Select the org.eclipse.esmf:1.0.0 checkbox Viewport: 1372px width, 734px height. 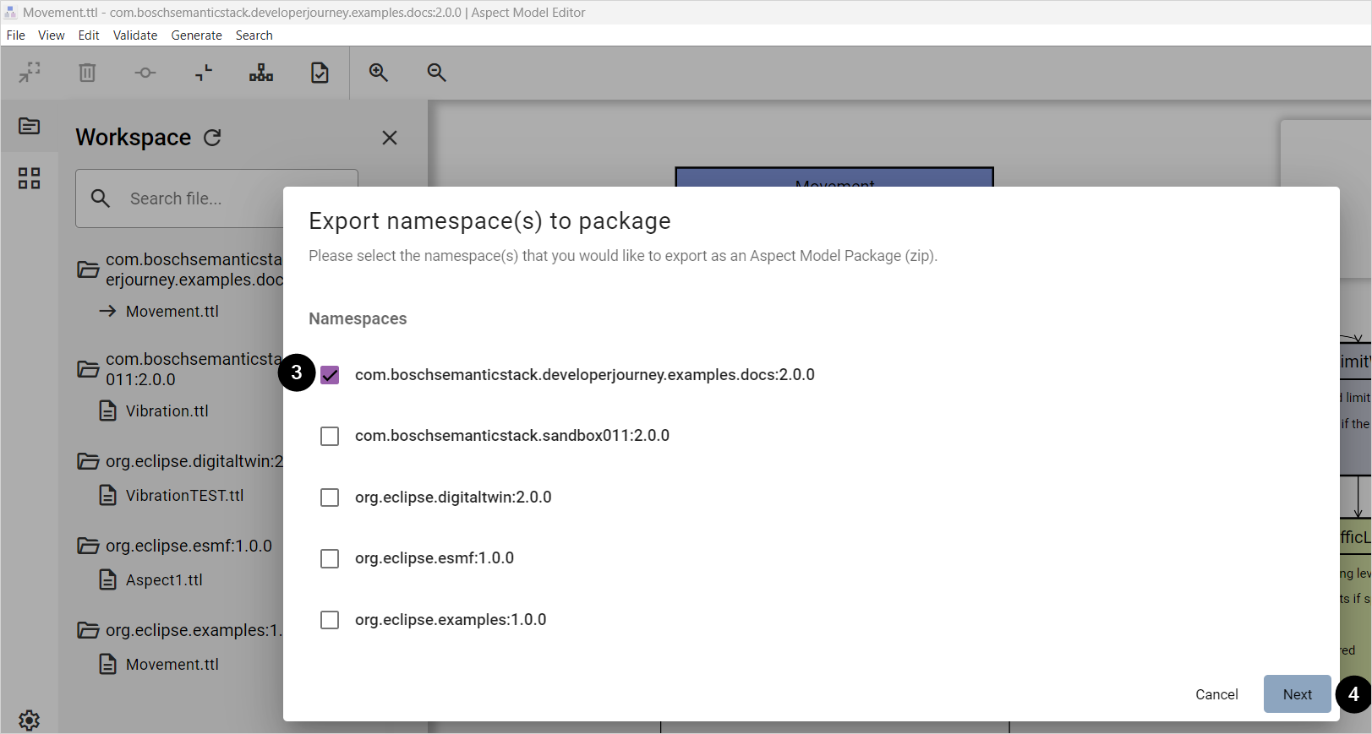(x=330, y=558)
